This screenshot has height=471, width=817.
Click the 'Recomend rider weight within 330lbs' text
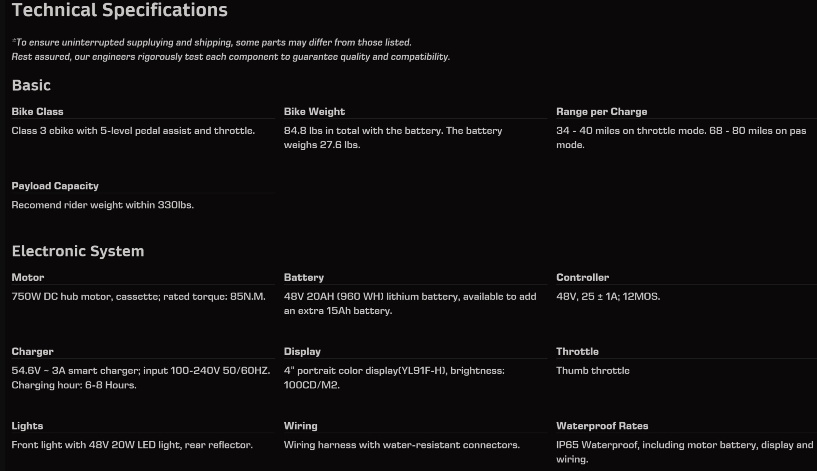[x=103, y=205]
